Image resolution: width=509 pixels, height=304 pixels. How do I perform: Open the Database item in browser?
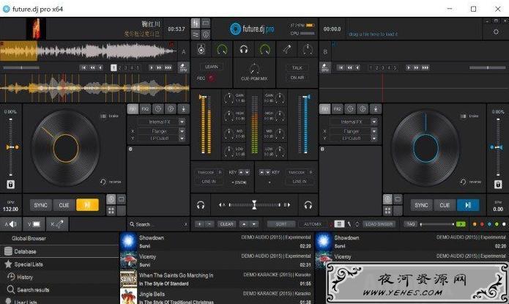pyautogui.click(x=59, y=251)
